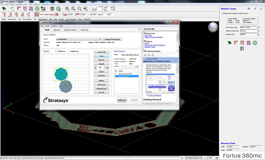Click the zoom window magnifier icon
Screen dimensions: 265x160
pyautogui.click(x=67, y=9)
